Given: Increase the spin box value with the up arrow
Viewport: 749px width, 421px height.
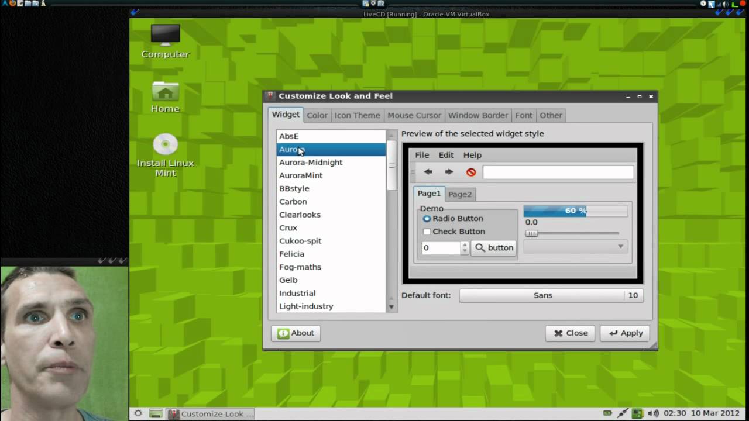Looking at the screenshot, I should pyautogui.click(x=465, y=244).
